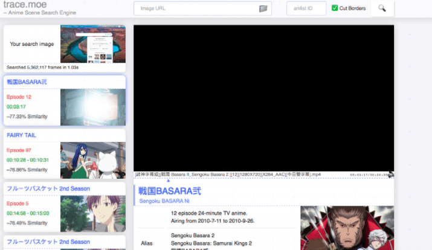Click inside the Image URL field
The height and width of the screenshot is (250, 432).
pyautogui.click(x=196, y=8)
